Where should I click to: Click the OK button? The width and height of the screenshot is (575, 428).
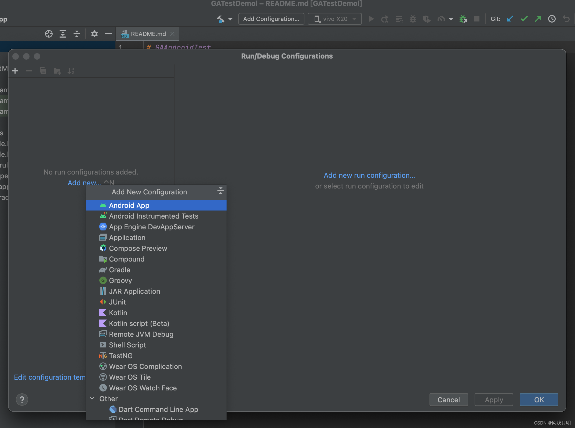click(539, 400)
